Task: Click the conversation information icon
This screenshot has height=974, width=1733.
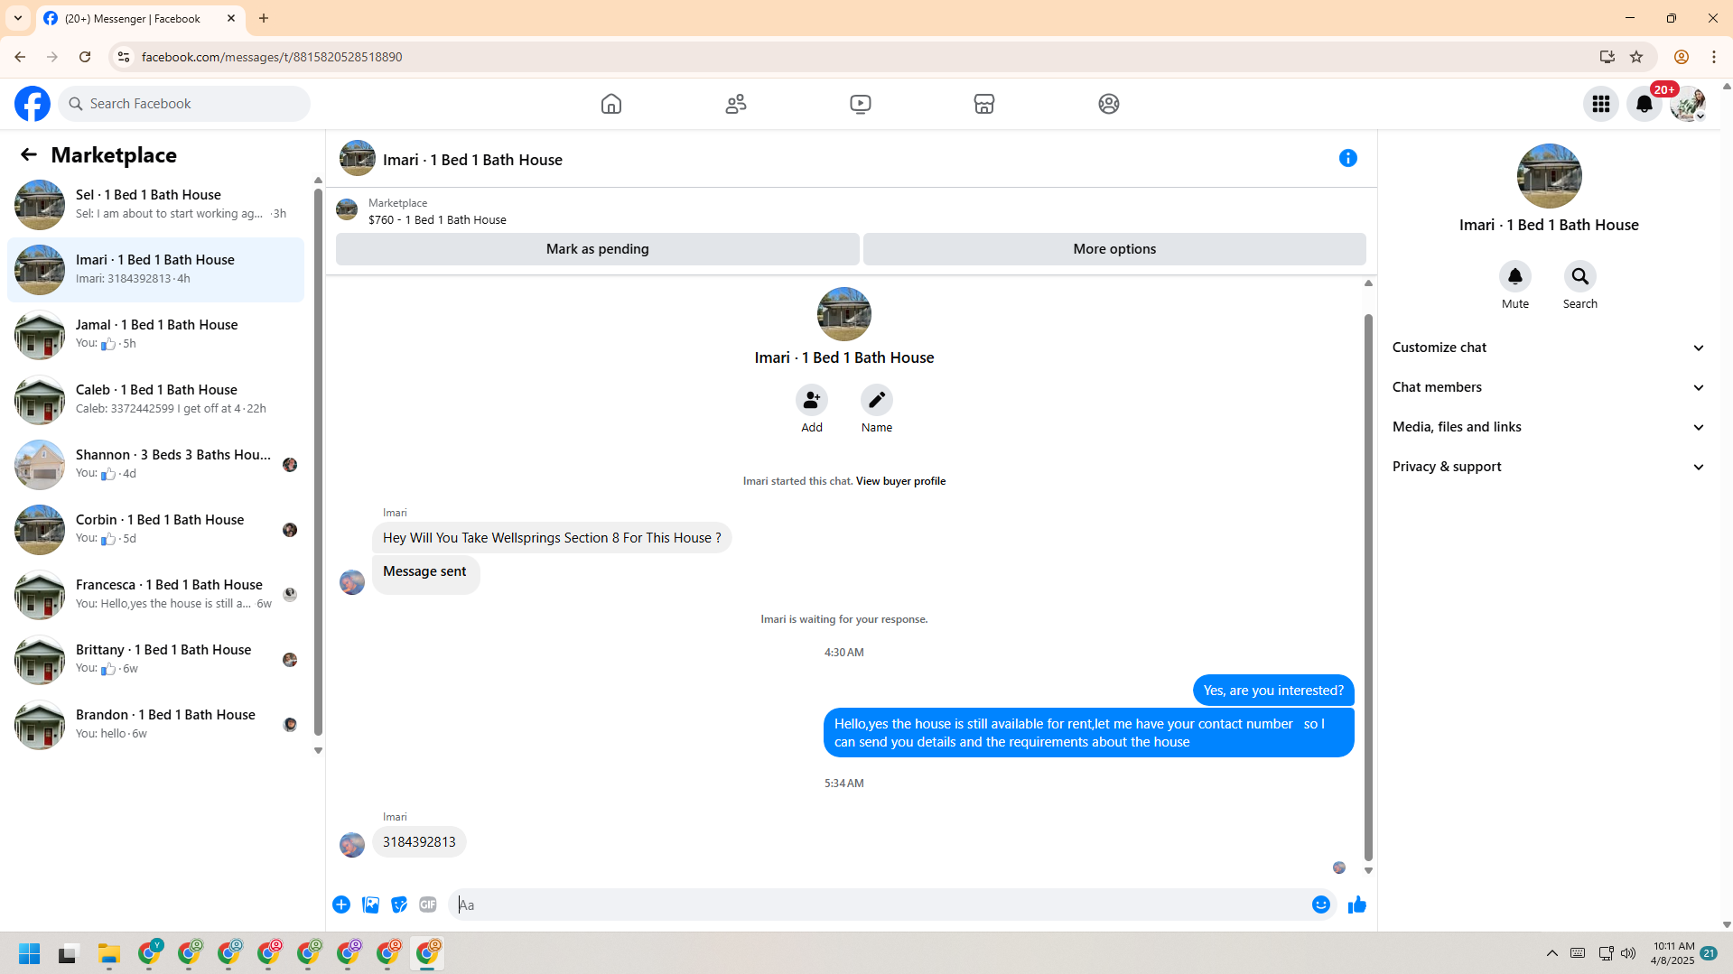Action: [x=1348, y=158]
